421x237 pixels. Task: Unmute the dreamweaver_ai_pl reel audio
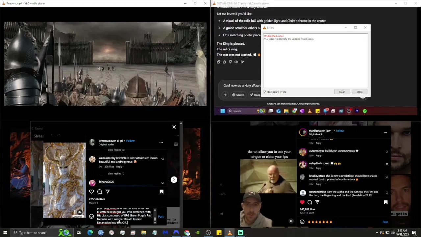pos(80,212)
